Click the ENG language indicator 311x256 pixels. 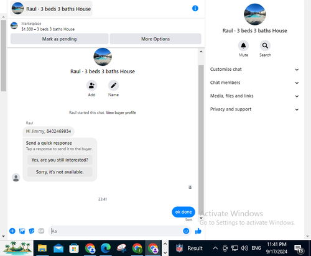pyautogui.click(x=256, y=248)
